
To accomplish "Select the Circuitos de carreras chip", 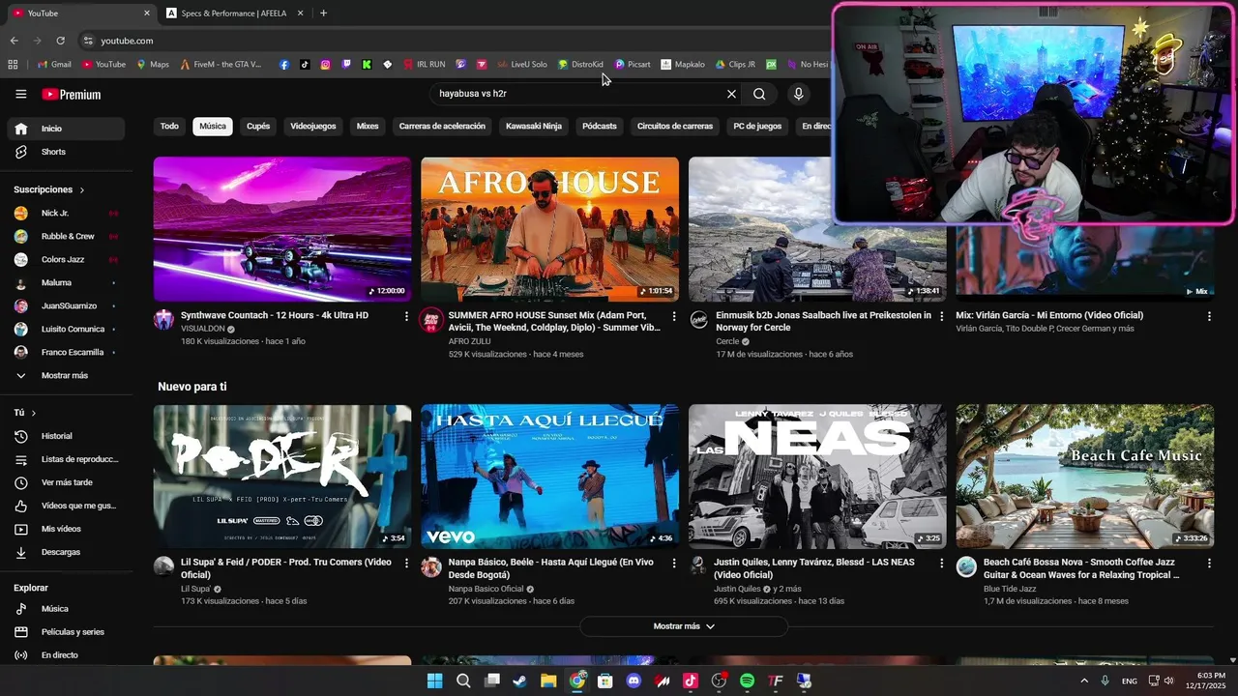I will pyautogui.click(x=675, y=127).
